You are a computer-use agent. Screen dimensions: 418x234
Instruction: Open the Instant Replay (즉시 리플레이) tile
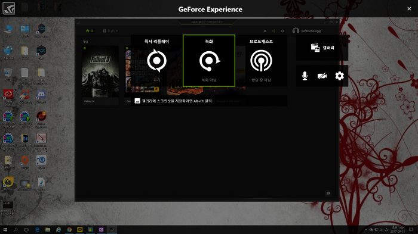156,61
